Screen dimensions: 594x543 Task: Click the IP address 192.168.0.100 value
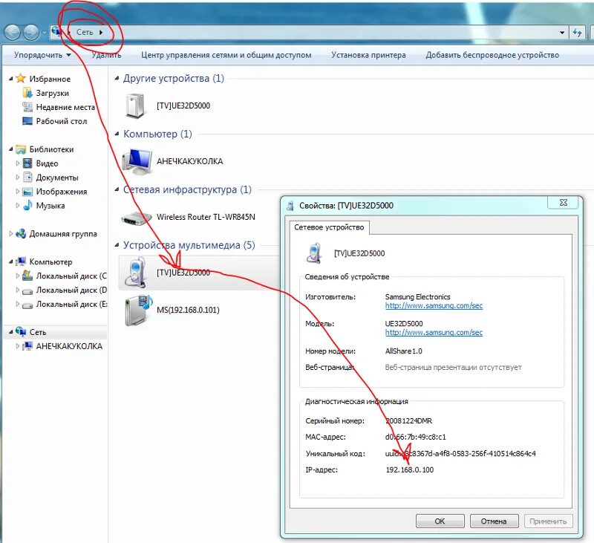coord(410,469)
